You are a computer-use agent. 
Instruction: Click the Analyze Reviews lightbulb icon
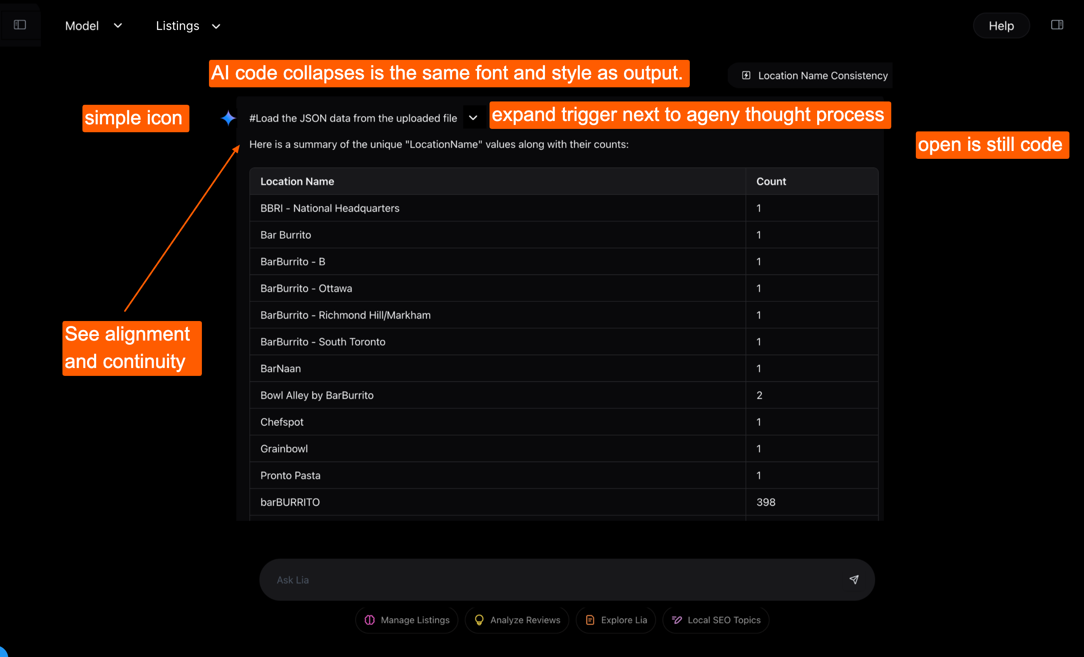point(479,620)
